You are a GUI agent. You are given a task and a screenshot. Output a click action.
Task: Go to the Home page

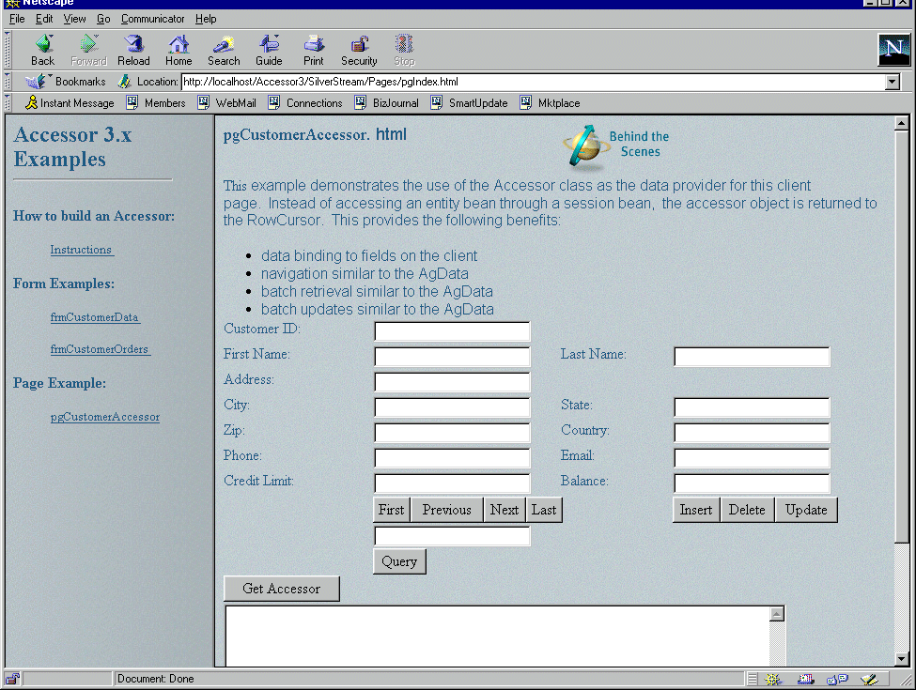pyautogui.click(x=179, y=50)
